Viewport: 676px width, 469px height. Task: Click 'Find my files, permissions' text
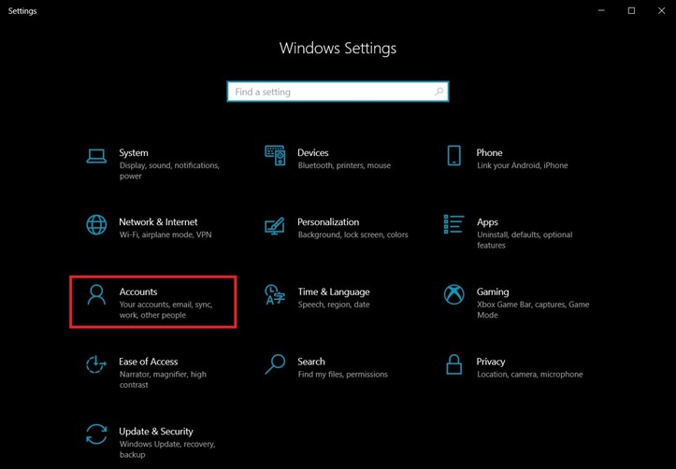(343, 375)
